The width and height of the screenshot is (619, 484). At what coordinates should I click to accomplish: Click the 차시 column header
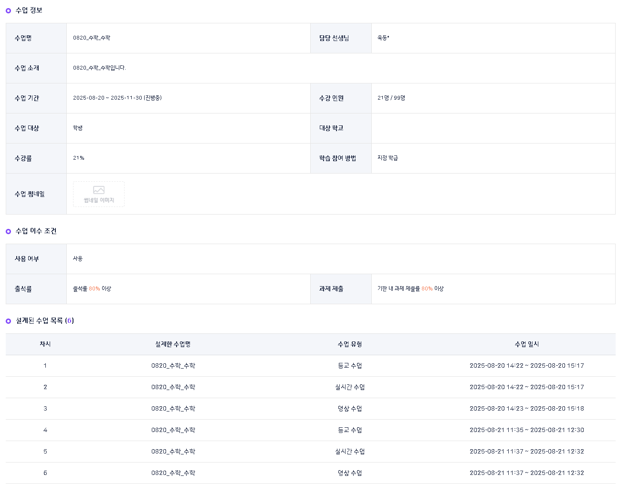point(45,344)
